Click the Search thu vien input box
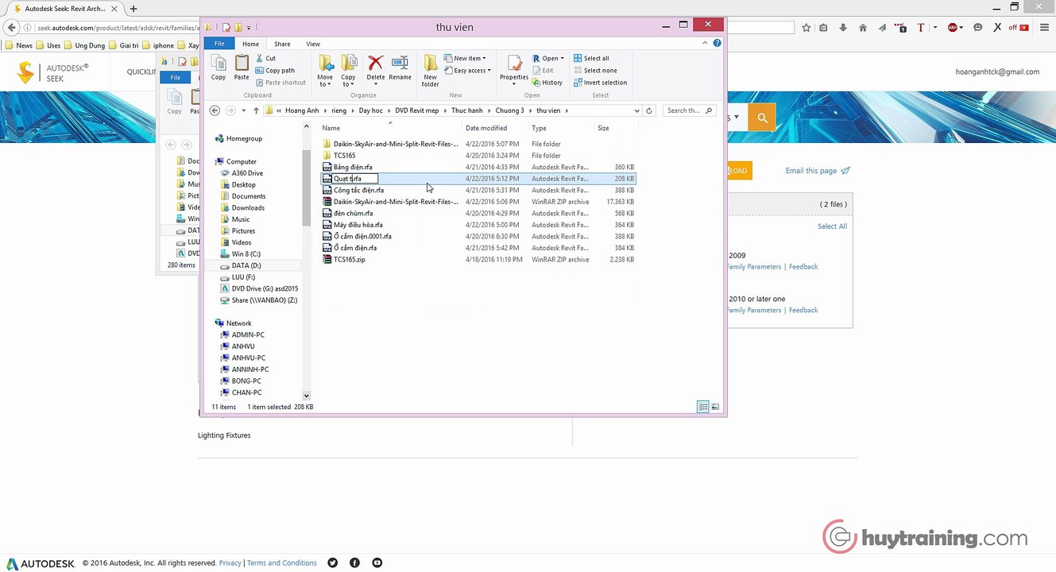1056x572 pixels. pos(690,110)
